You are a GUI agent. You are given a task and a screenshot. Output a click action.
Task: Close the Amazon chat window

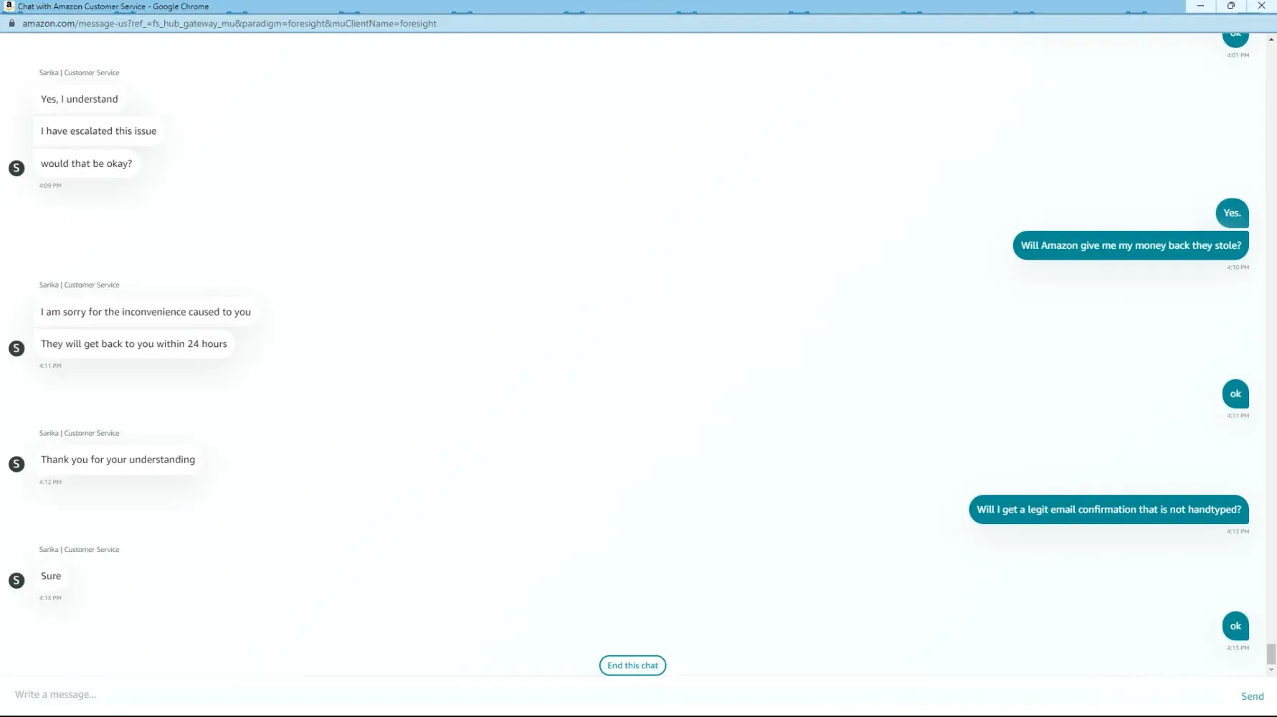point(1262,6)
